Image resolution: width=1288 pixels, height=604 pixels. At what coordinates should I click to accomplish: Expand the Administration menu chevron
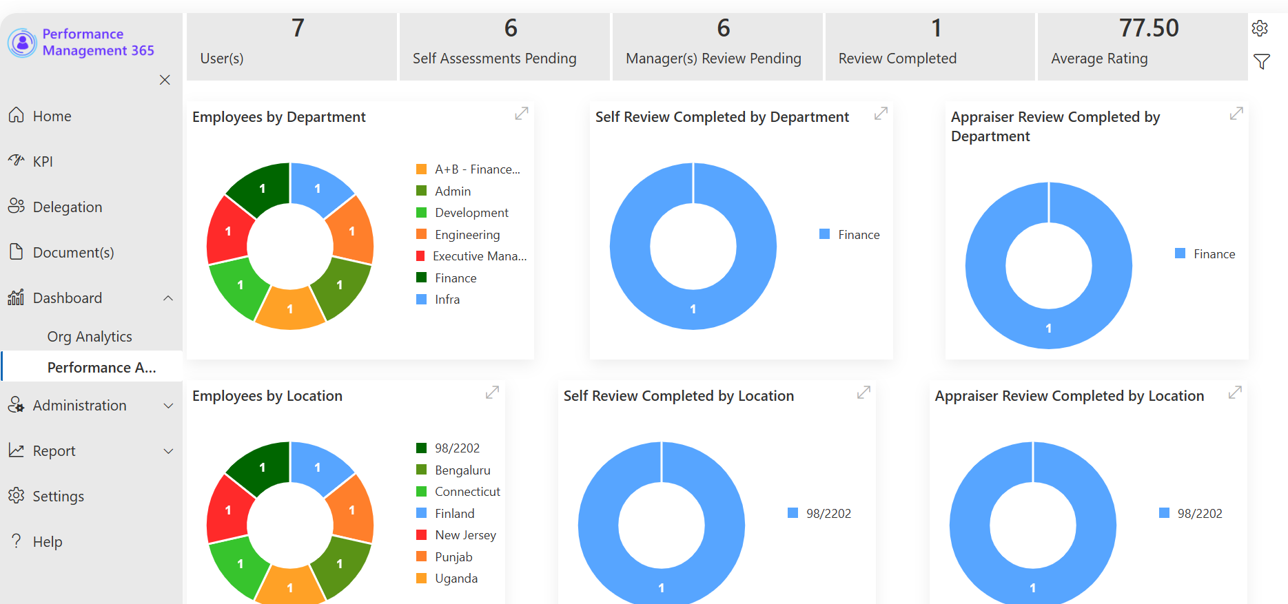(168, 406)
